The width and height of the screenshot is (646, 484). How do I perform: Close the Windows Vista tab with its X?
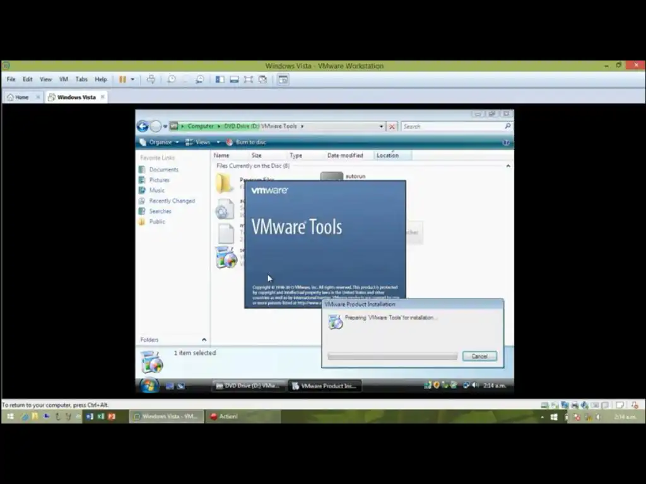tap(103, 96)
